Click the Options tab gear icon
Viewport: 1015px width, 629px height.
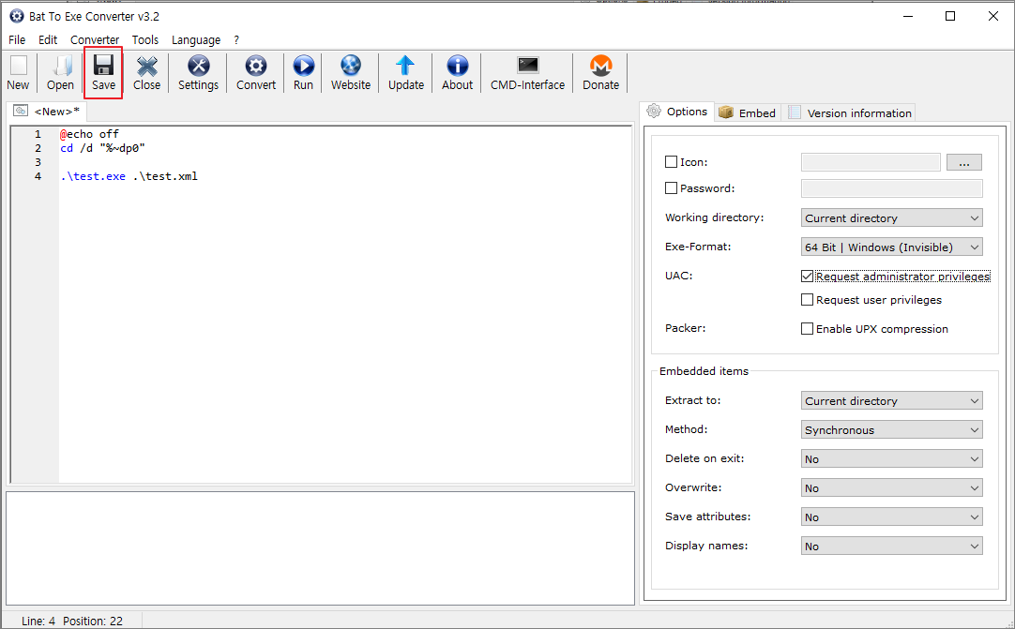tap(654, 111)
